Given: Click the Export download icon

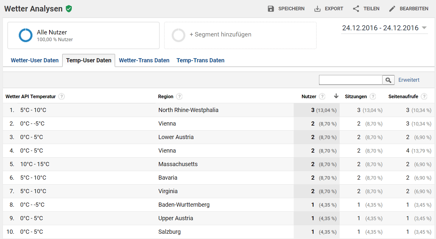Looking at the screenshot, I should (x=317, y=9).
